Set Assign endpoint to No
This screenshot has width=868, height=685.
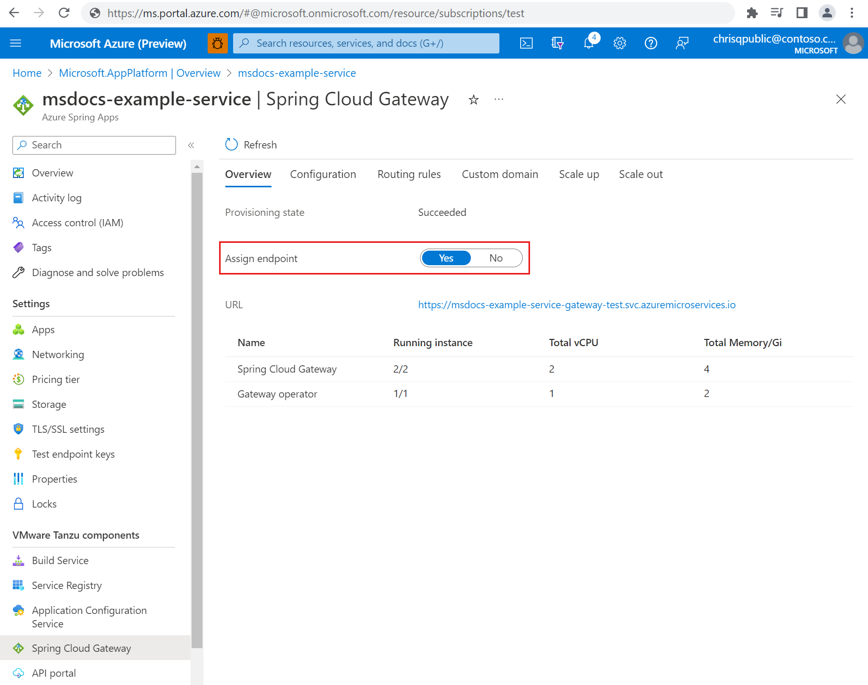496,258
